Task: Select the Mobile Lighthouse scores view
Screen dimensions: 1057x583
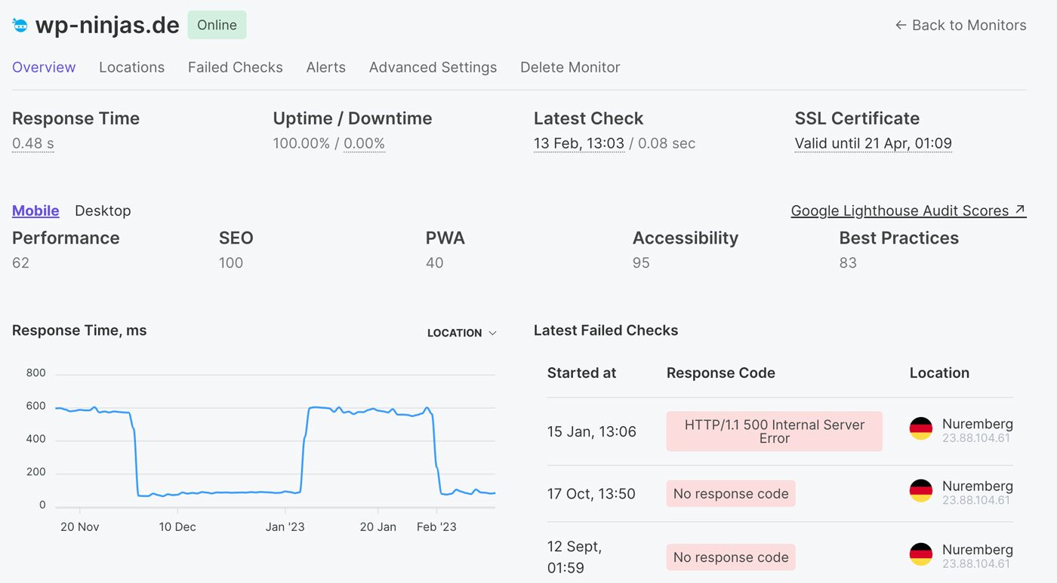Action: coord(35,211)
